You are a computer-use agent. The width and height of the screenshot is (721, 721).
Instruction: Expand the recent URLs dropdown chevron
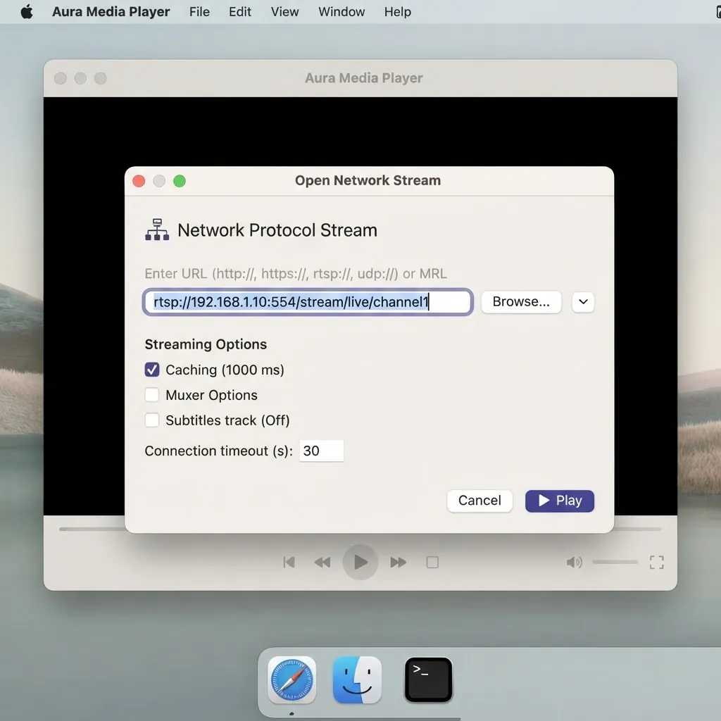[583, 302]
